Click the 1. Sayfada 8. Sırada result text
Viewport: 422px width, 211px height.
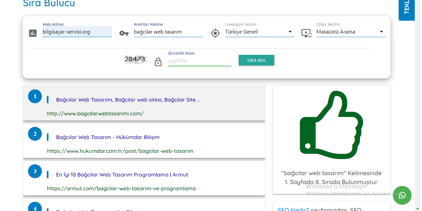click(x=331, y=182)
